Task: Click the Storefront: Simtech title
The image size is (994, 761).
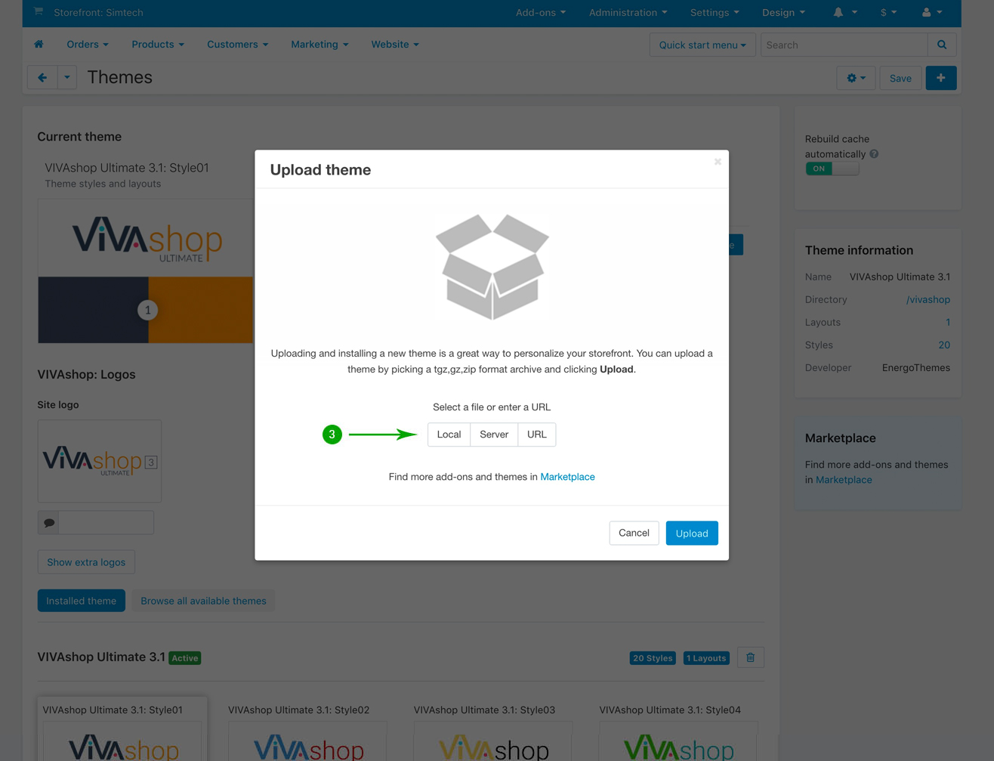Action: 98,12
